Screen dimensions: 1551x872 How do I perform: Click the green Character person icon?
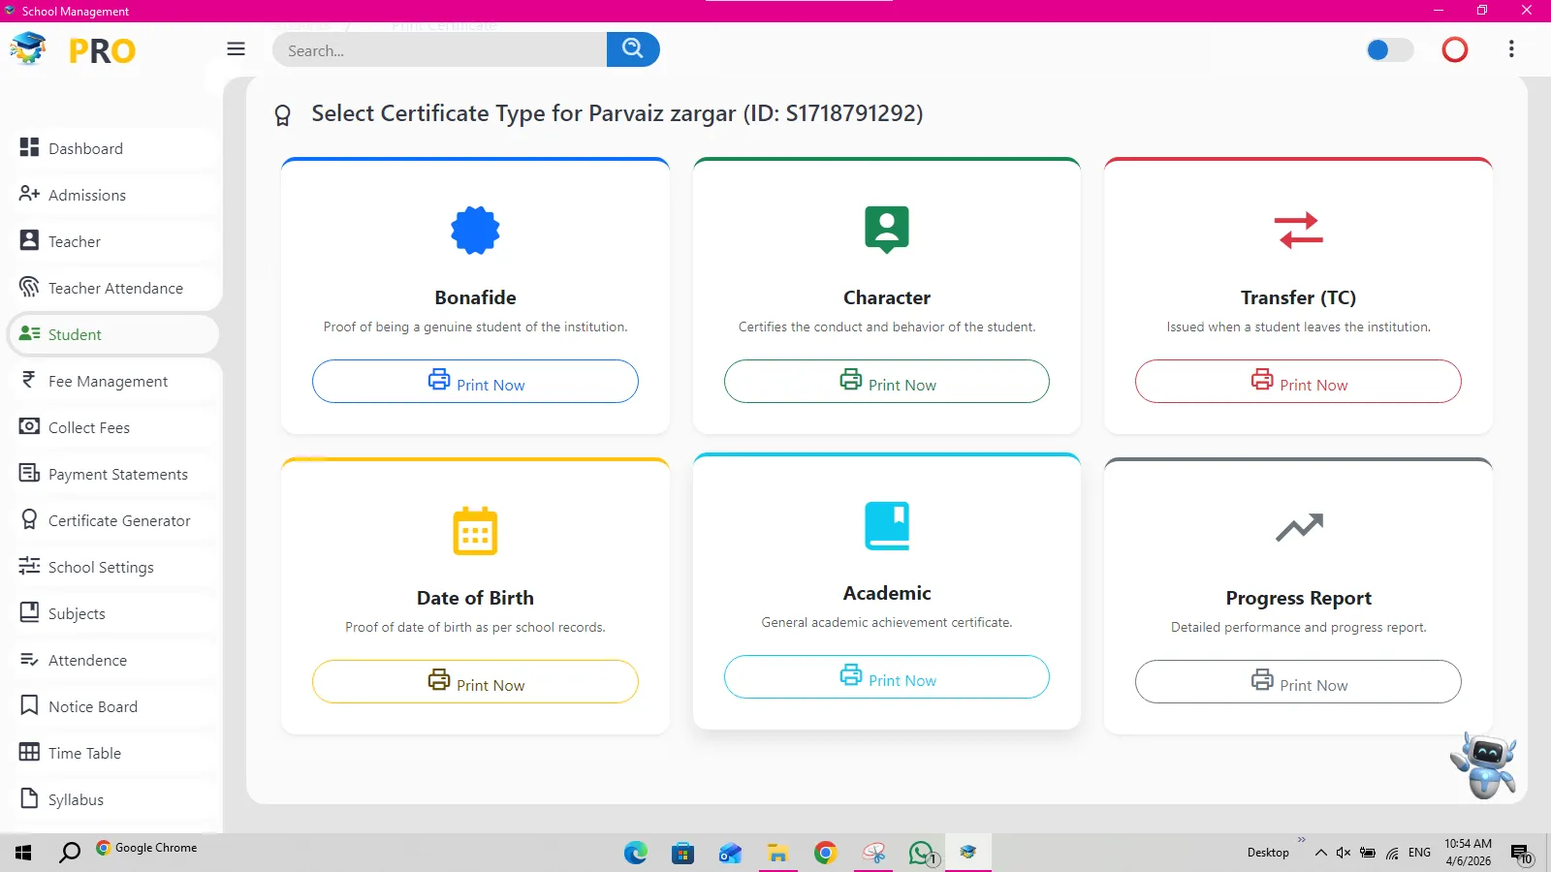click(887, 230)
